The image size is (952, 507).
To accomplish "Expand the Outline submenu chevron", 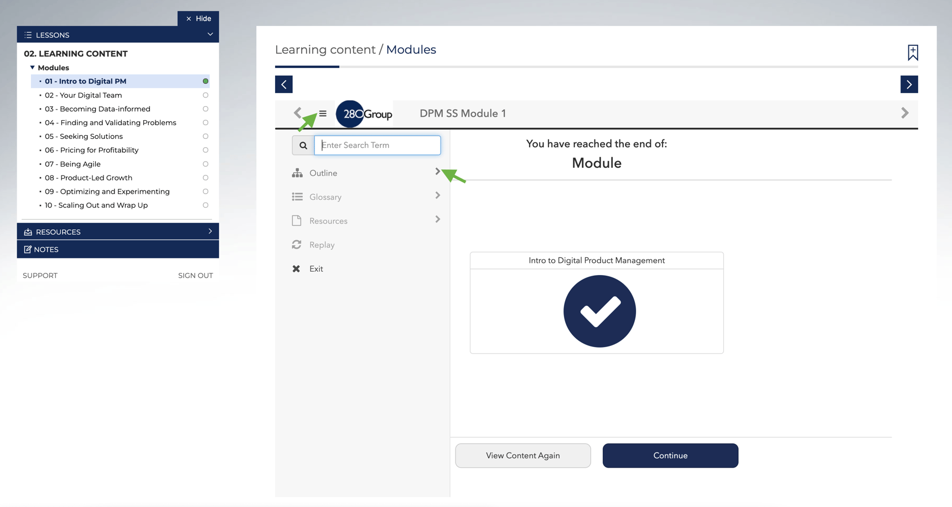I will point(438,172).
